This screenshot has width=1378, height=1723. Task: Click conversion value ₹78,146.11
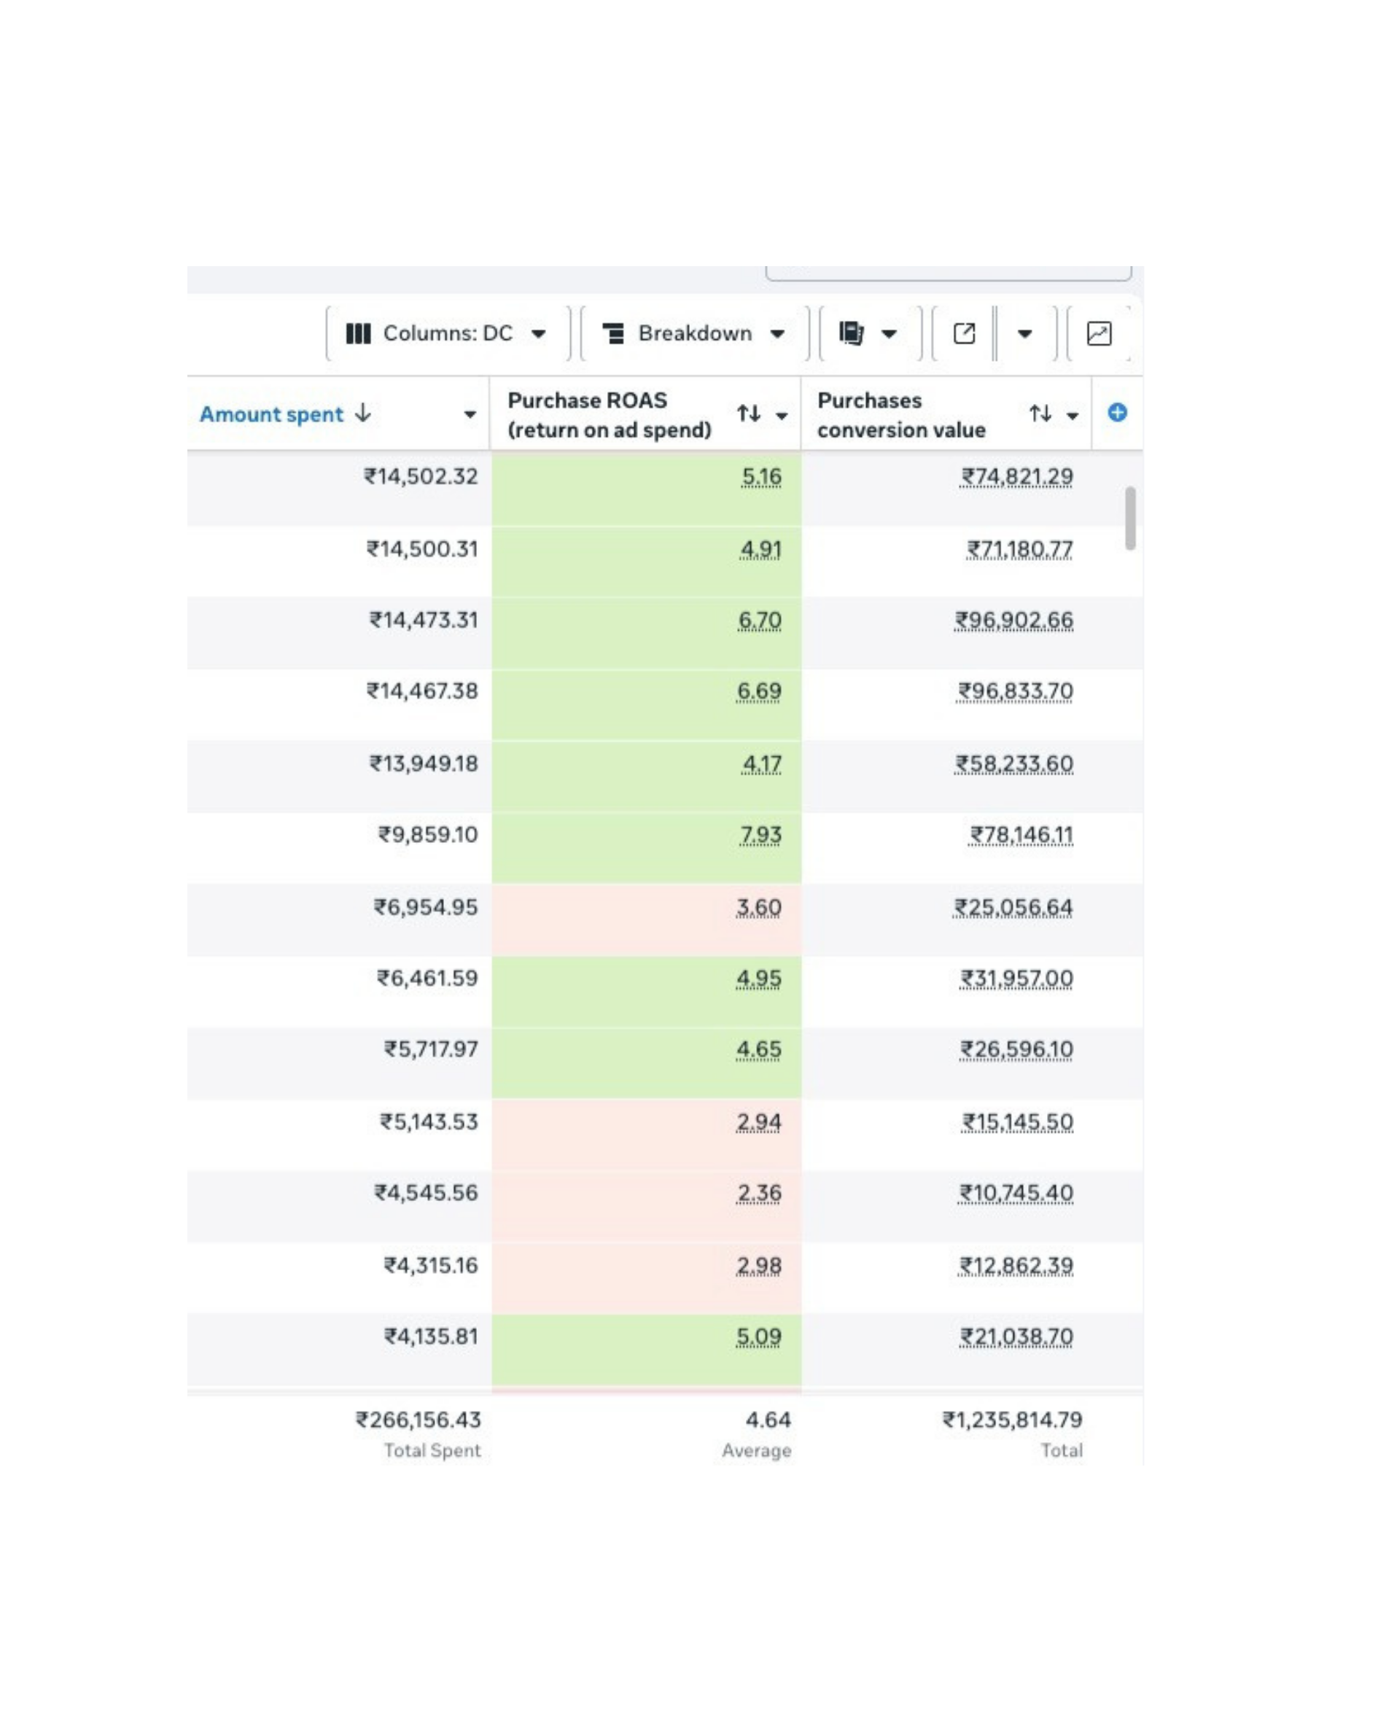[x=1021, y=834]
